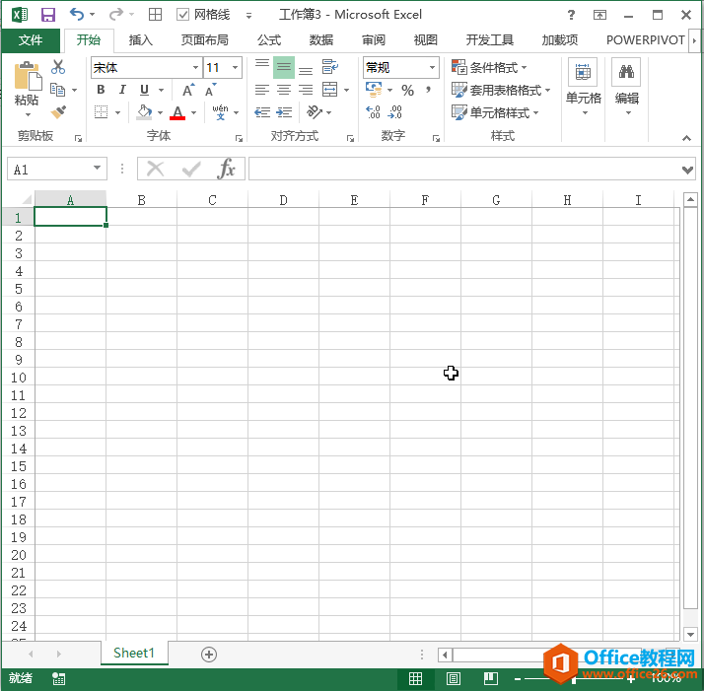704x691 pixels.
Task: Decrease the indent
Action: (262, 111)
